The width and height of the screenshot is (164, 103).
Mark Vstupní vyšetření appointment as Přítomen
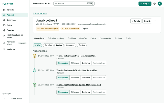coord(75,63)
